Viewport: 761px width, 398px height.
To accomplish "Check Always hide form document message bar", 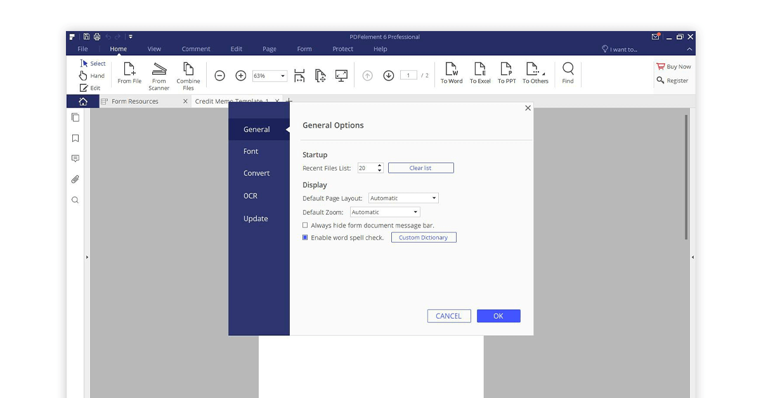I will pyautogui.click(x=305, y=226).
